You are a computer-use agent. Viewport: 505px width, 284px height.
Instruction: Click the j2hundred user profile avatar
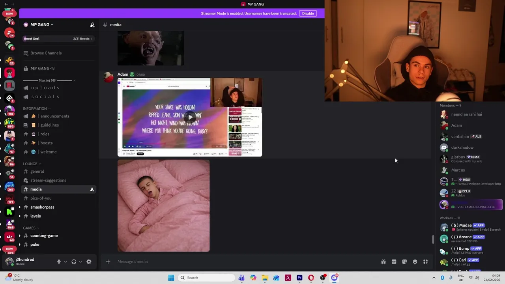pyautogui.click(x=9, y=261)
